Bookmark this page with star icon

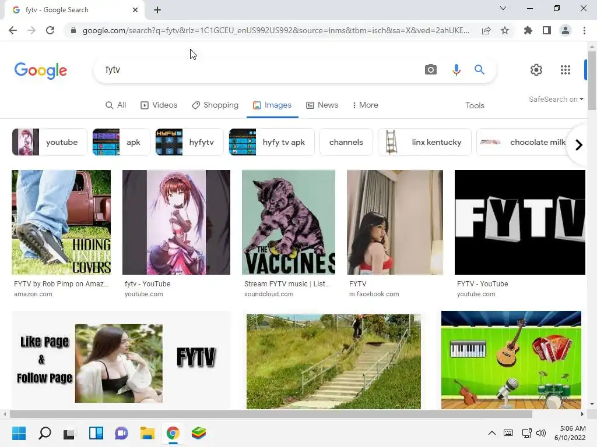tap(505, 30)
